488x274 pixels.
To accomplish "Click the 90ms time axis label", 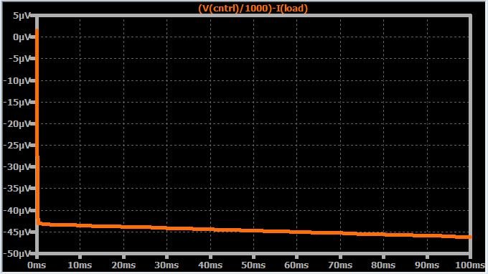I will pos(427,265).
